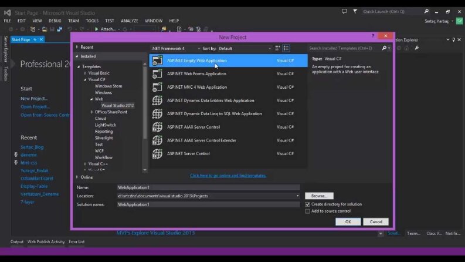The width and height of the screenshot is (465, 262).
Task: Click the New Project toolbar icon
Action: [33, 29]
